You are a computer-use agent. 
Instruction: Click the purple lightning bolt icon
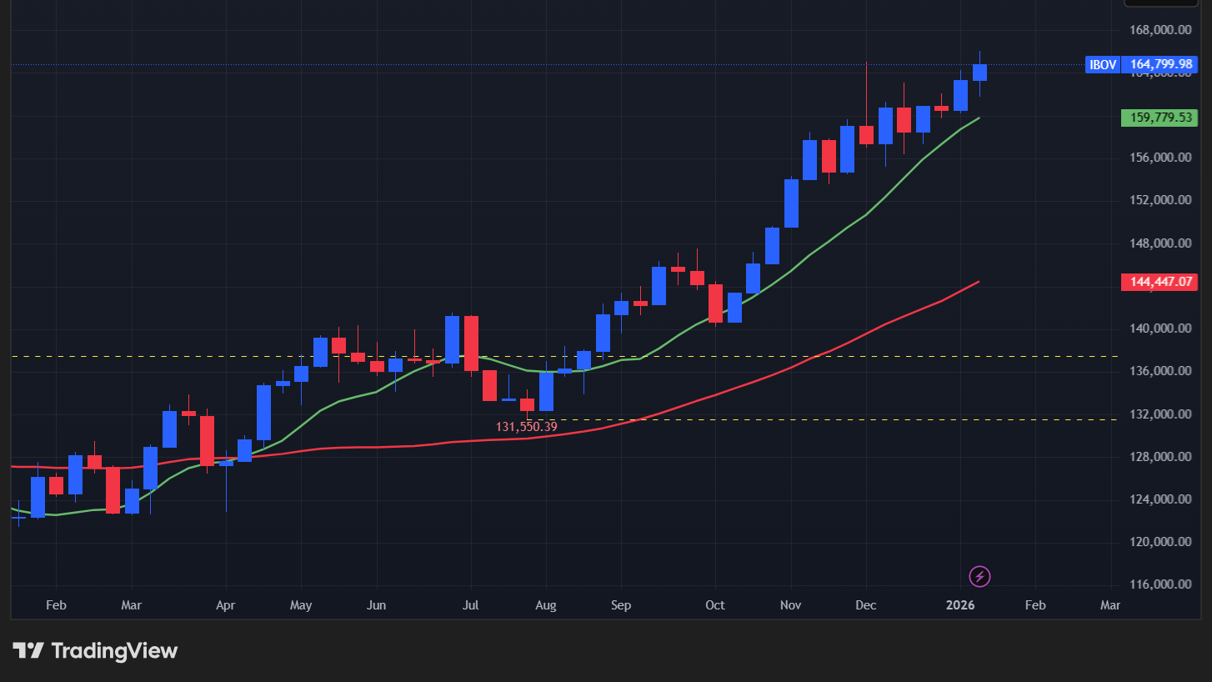(x=980, y=576)
